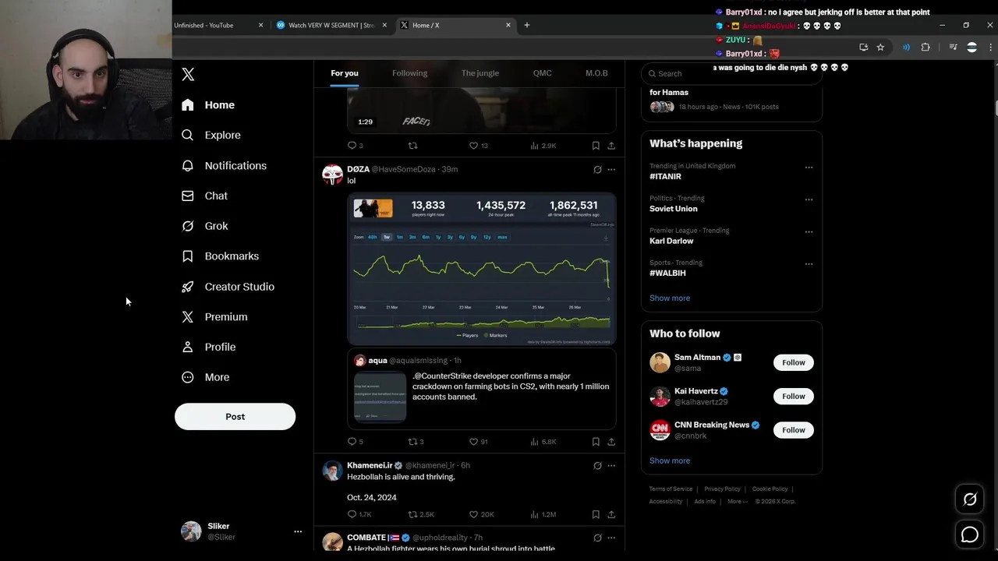Open Grok explain icon on DØZA post
998x561 pixels.
click(597, 170)
